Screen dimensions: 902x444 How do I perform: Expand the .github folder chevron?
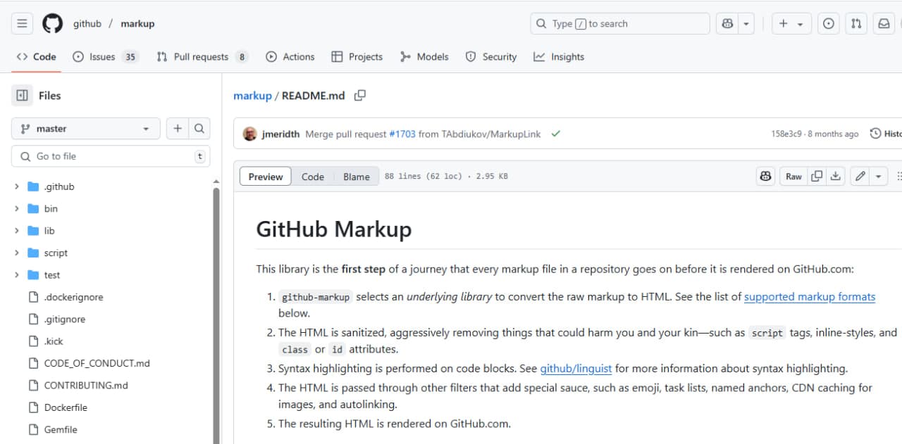point(17,186)
